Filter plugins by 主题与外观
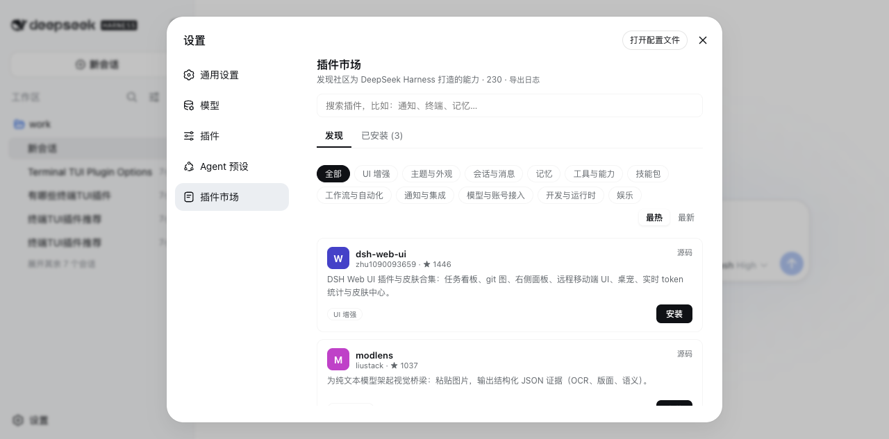The image size is (889, 439). (431, 174)
